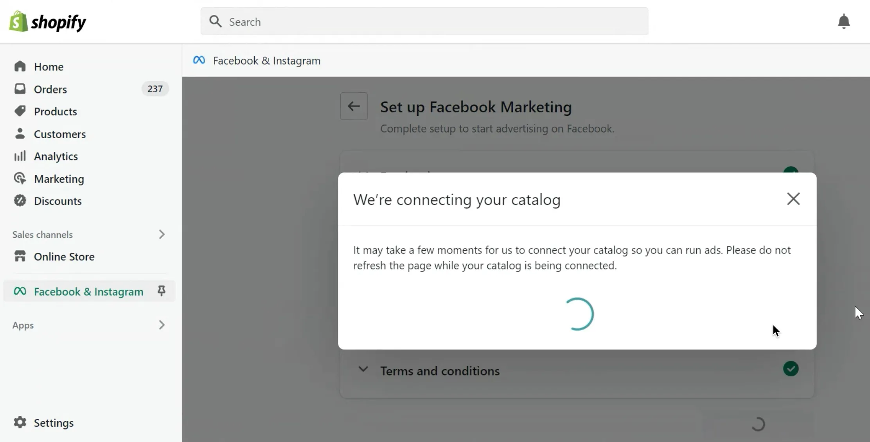Click the Orders 237 count badge
870x442 pixels.
tap(155, 89)
